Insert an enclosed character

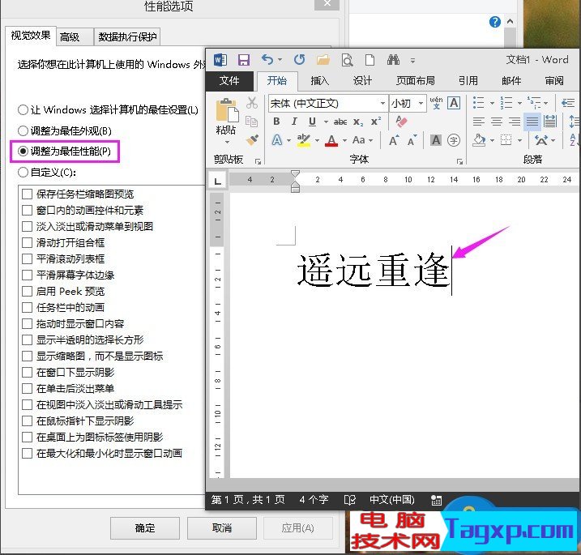[454, 140]
